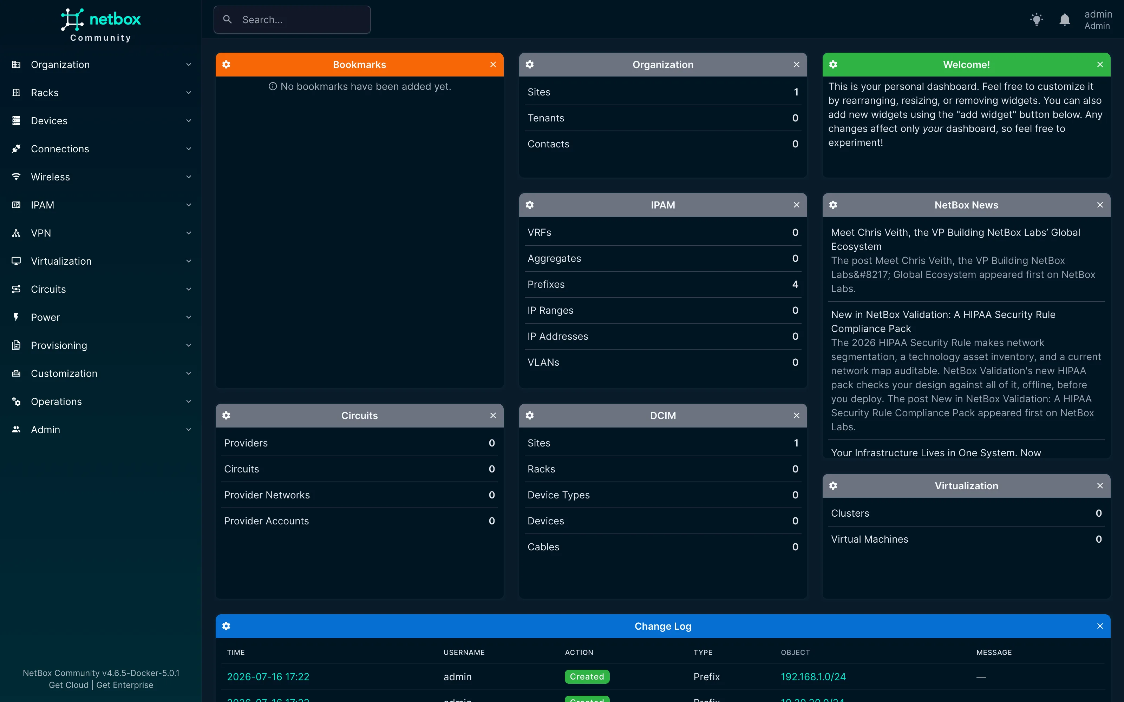Open the Bookmarks widget settings gear
This screenshot has width=1124, height=702.
[226, 65]
